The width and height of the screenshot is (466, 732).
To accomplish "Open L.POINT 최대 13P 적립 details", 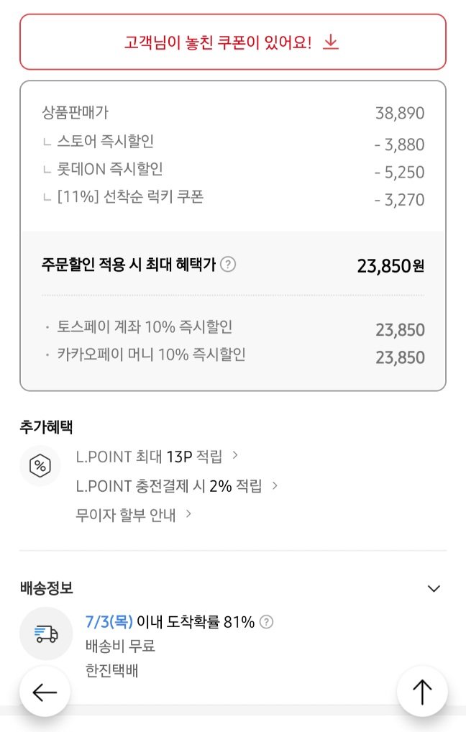I will (x=149, y=456).
